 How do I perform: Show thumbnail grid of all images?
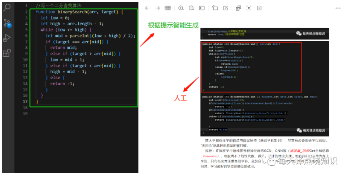tap(168, 8)
